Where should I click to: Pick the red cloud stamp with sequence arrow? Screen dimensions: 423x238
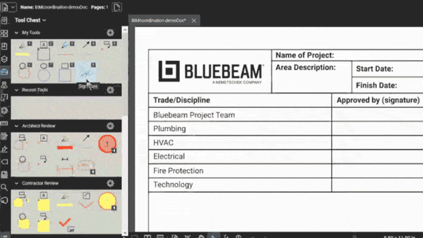pyautogui.click(x=86, y=165)
